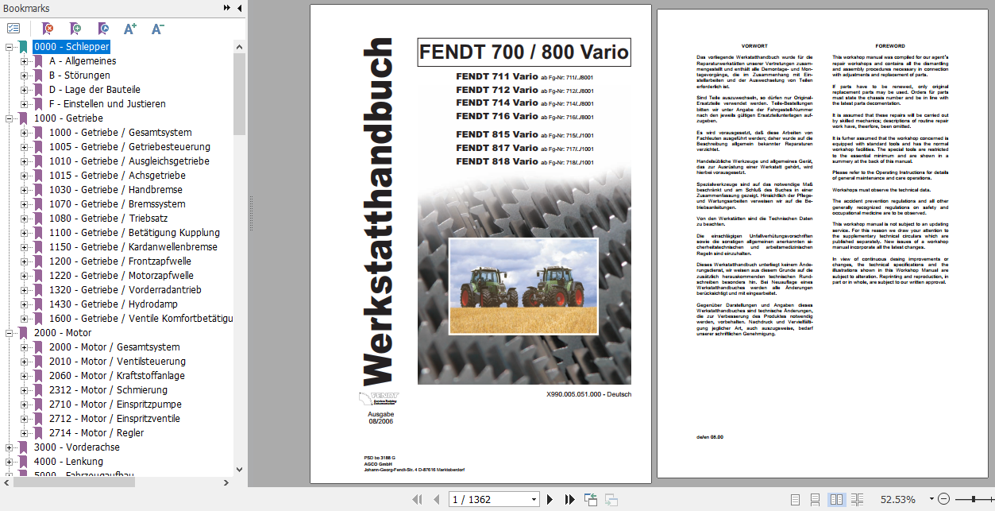Open 1220 - Getriebe / Motorzapfwelle bookmark

tap(121, 276)
